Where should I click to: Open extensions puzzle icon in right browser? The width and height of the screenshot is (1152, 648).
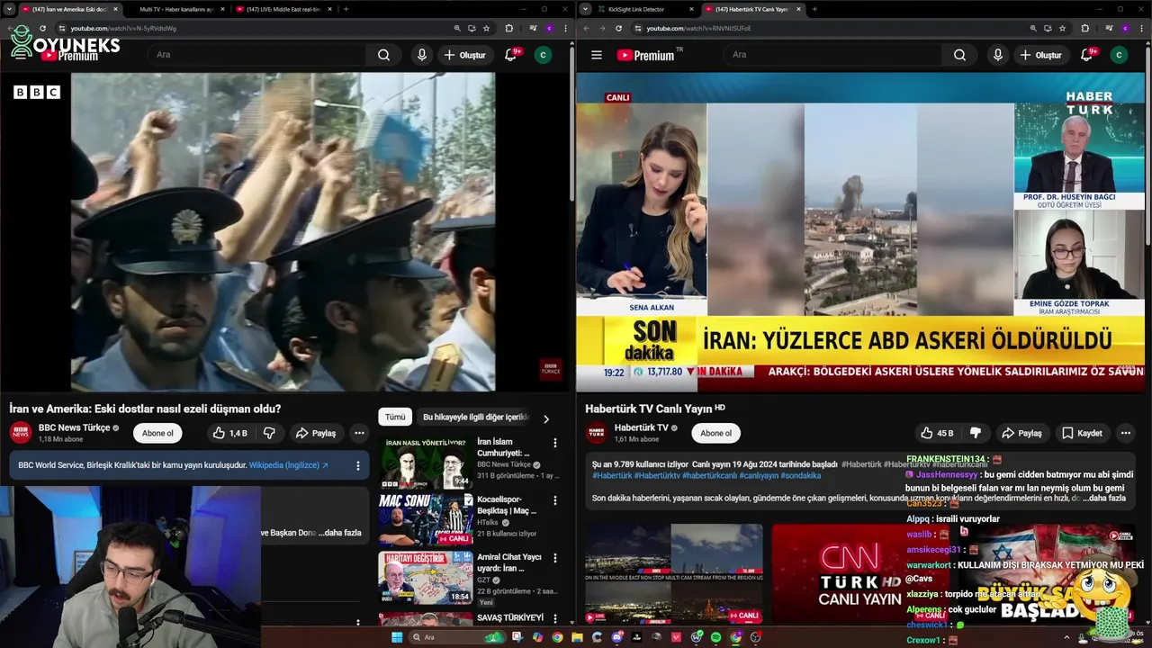[x=1085, y=28]
